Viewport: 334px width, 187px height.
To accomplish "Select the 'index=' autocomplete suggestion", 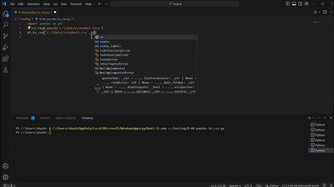I will tap(146, 42).
